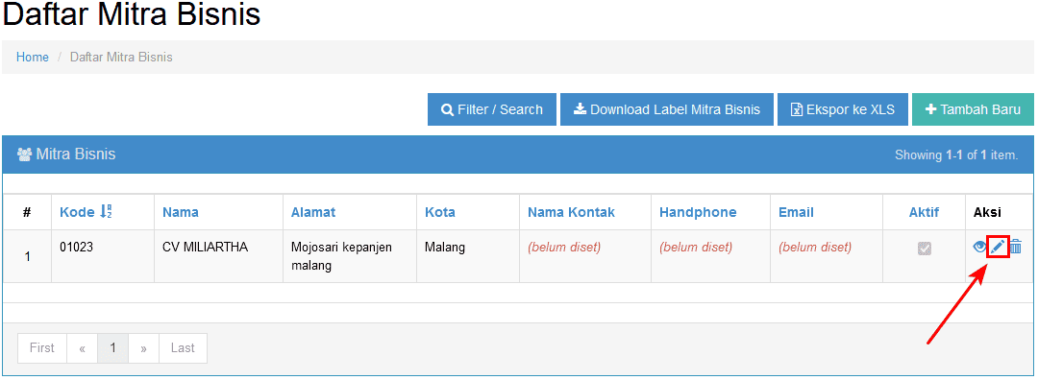1038x380 pixels.
Task: Sort table by Handphone column
Action: click(698, 212)
